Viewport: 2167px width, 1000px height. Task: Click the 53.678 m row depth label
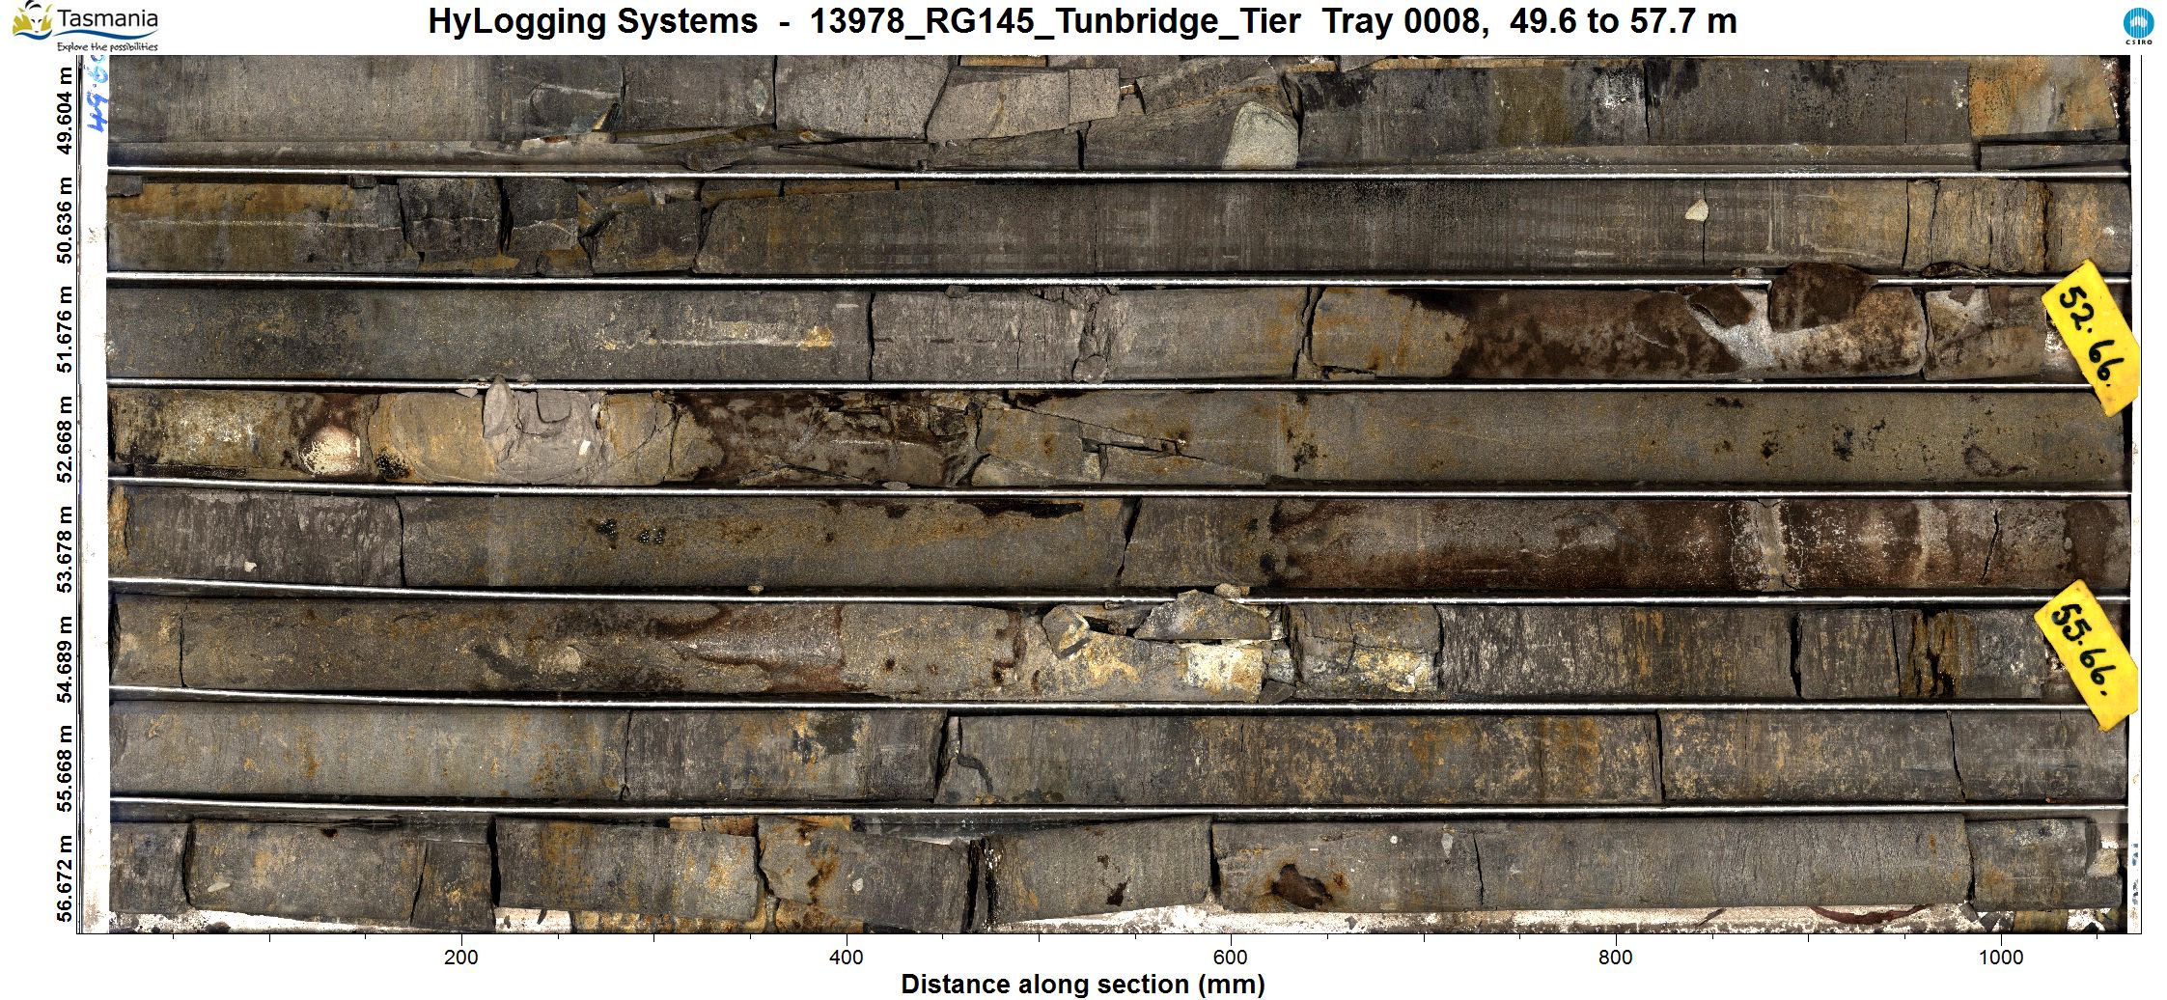click(65, 548)
